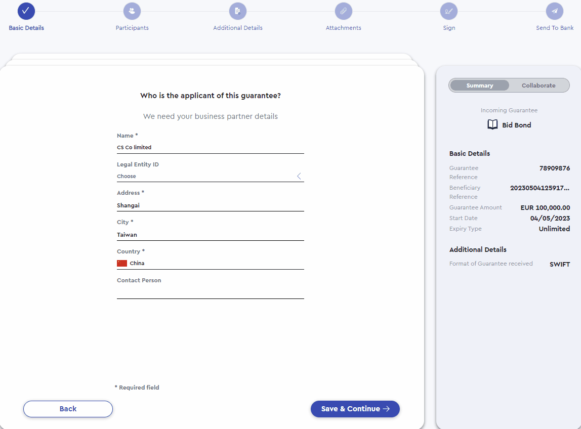Viewport: 581px width, 429px height.
Task: Click the Additional Details step icon
Action: 237,11
